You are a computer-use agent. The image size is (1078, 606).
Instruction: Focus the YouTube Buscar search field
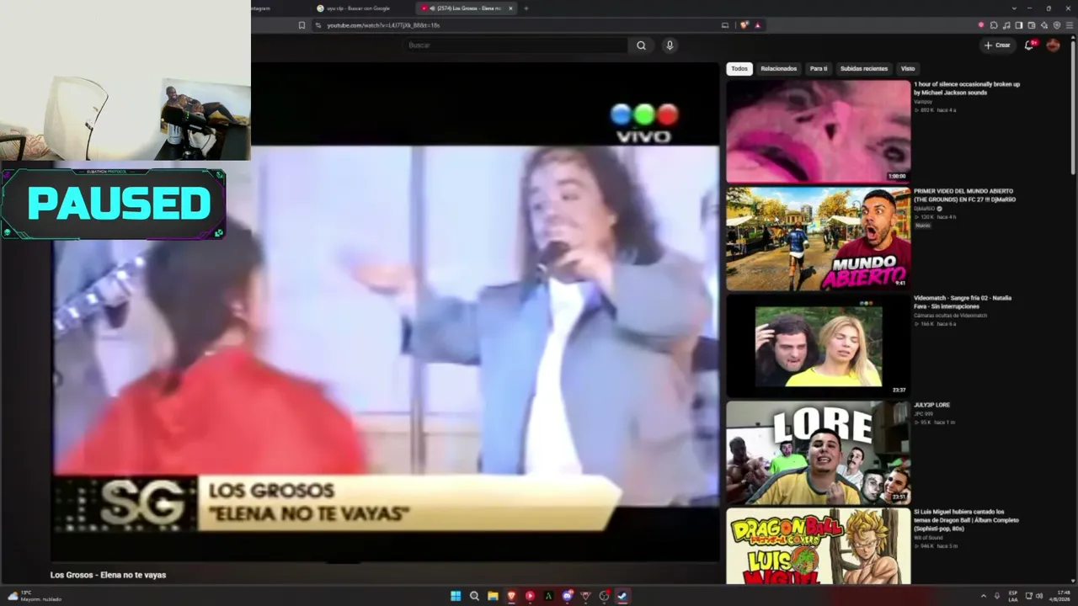(516, 45)
